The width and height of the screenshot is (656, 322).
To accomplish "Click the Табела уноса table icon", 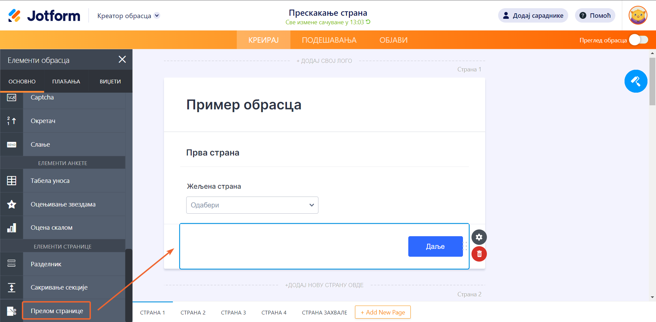I will 12,180.
